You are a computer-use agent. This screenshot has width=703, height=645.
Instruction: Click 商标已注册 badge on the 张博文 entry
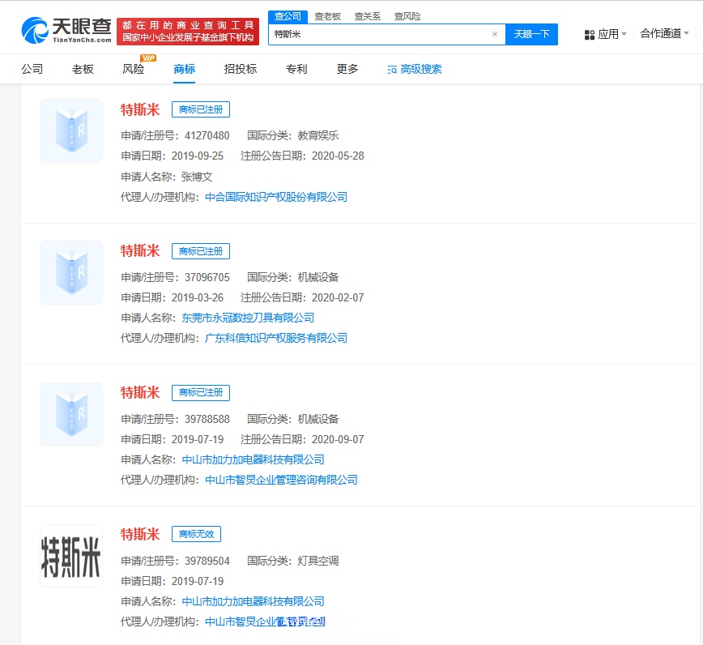tap(201, 109)
